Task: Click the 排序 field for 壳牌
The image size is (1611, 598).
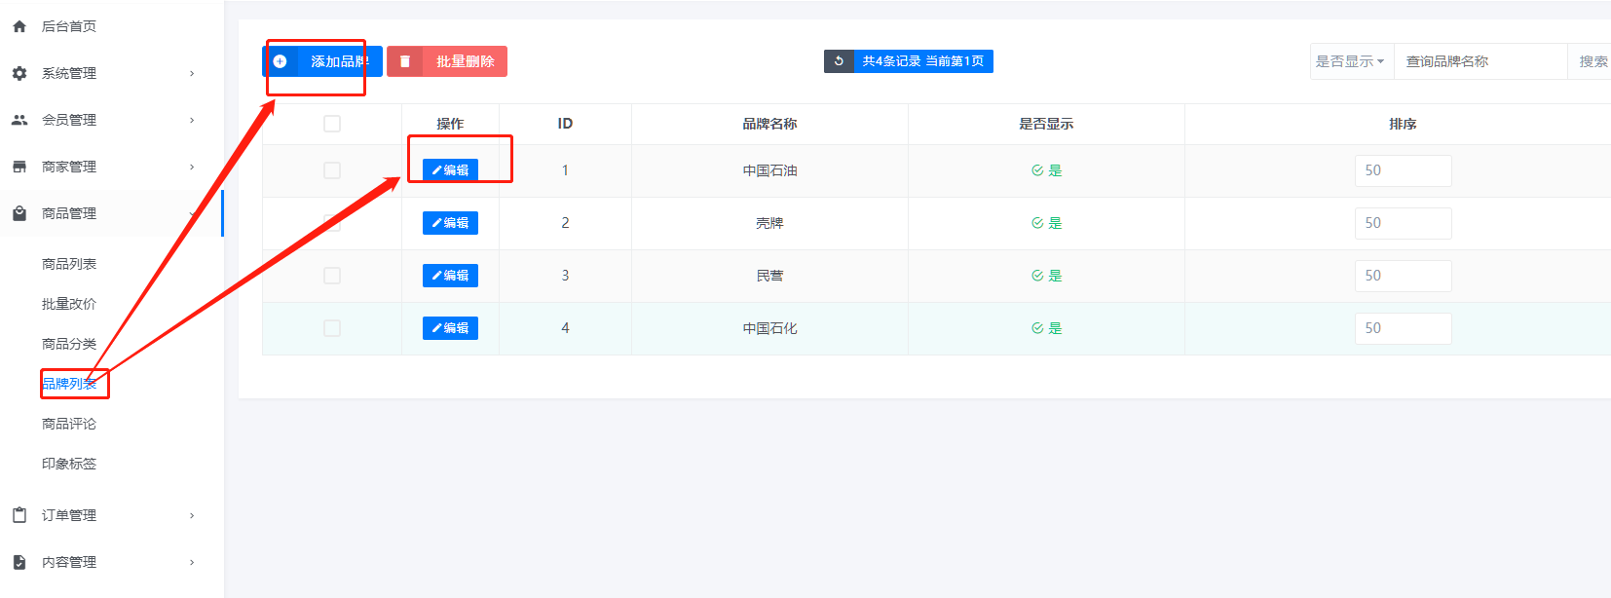Action: [x=1403, y=223]
